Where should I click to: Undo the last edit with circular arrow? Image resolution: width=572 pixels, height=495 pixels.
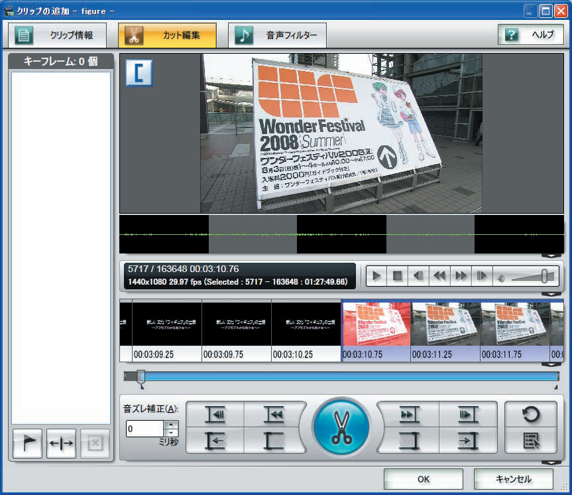[531, 414]
